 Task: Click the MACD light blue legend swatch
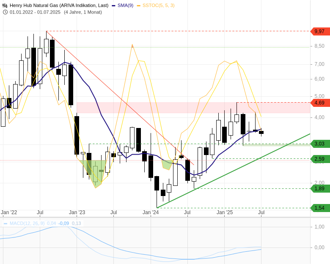(5, 223)
